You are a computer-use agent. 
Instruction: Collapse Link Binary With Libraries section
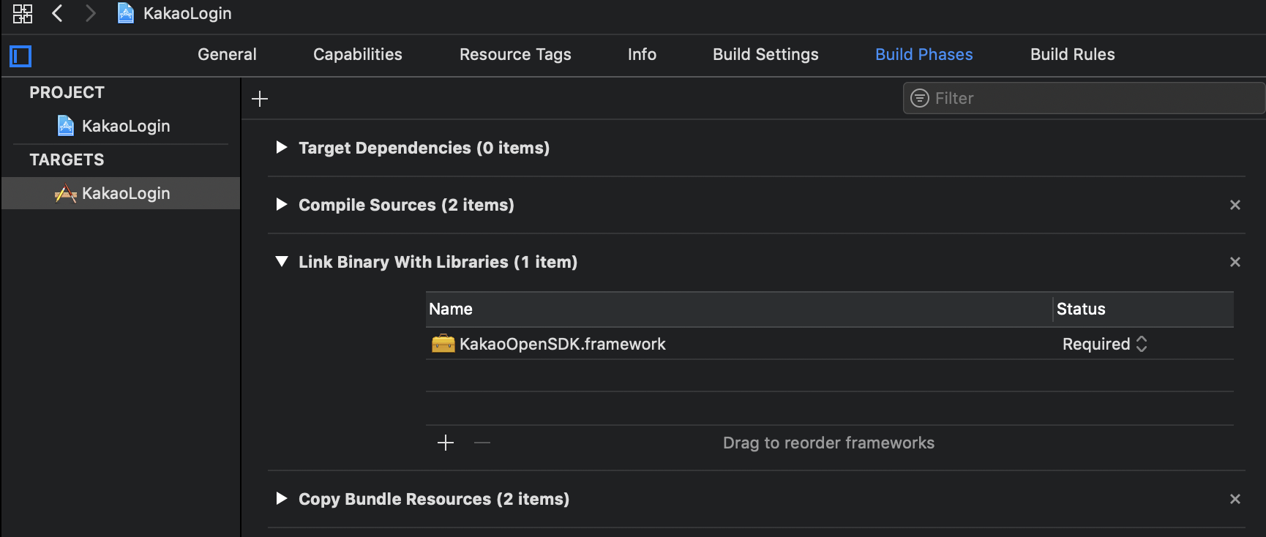[282, 261]
